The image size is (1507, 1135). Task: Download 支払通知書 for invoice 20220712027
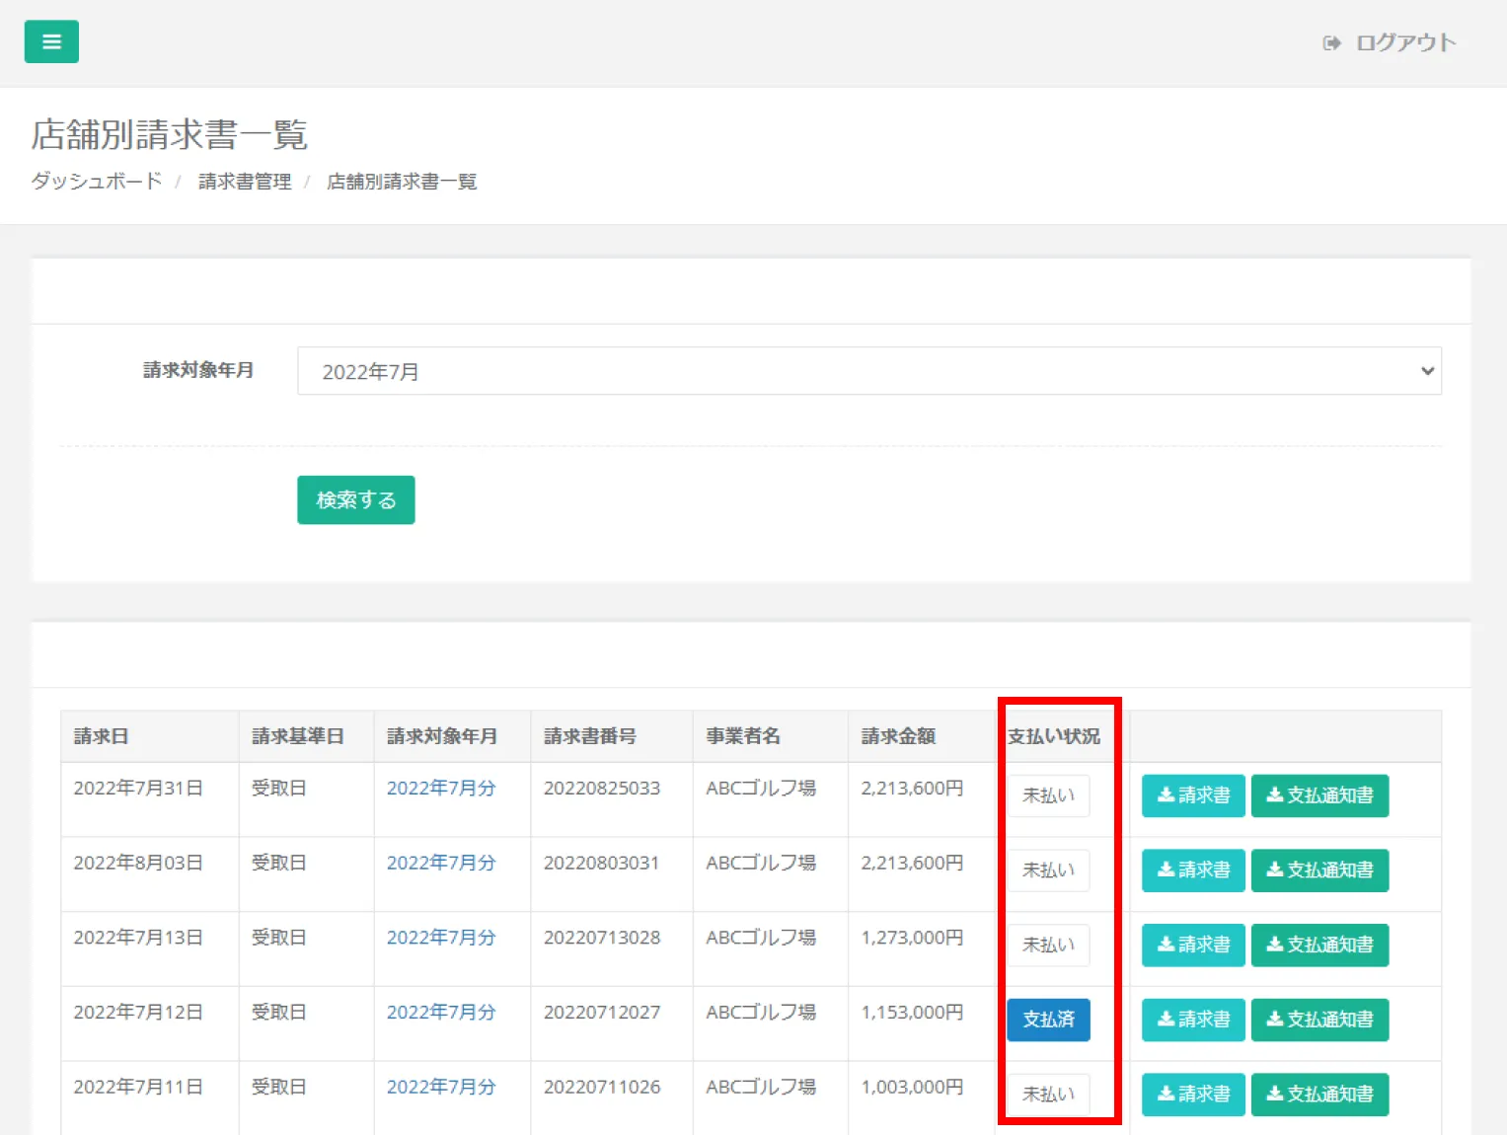coord(1319,1020)
